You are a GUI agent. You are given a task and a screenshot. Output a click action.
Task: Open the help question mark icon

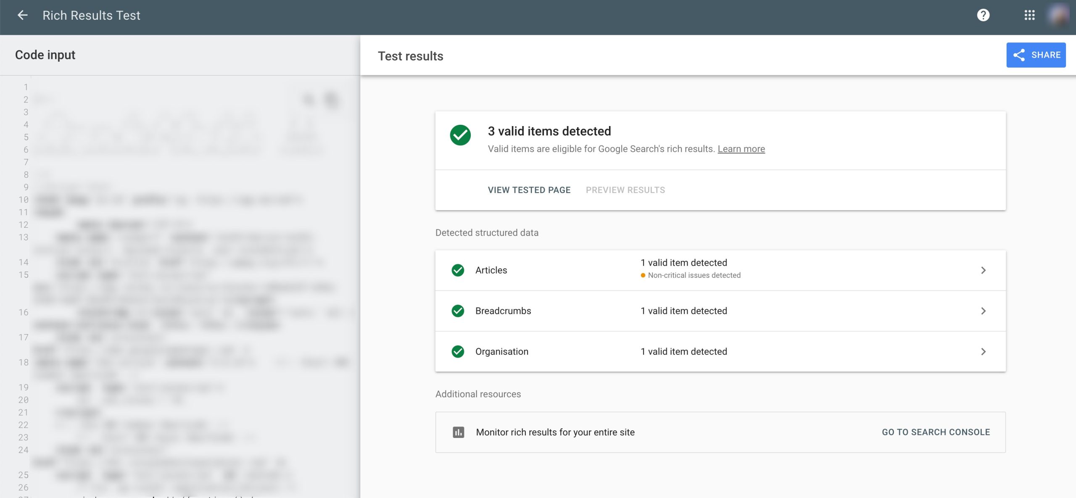(984, 16)
